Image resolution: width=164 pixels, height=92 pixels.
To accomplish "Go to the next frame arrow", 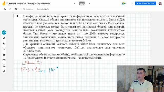I will point(89,3).
